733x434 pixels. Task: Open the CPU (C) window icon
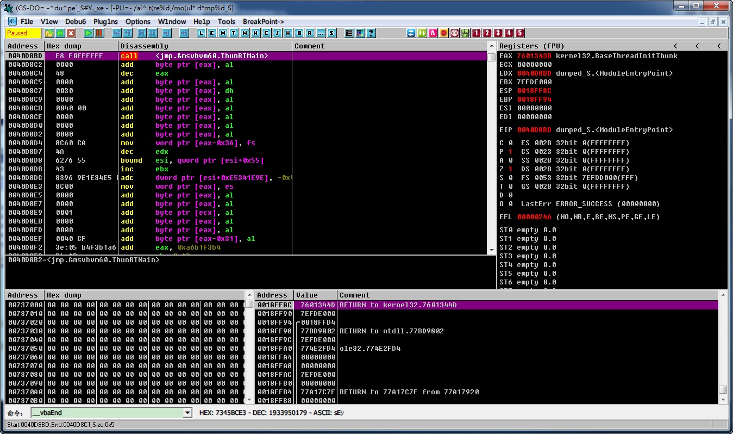(x=266, y=33)
